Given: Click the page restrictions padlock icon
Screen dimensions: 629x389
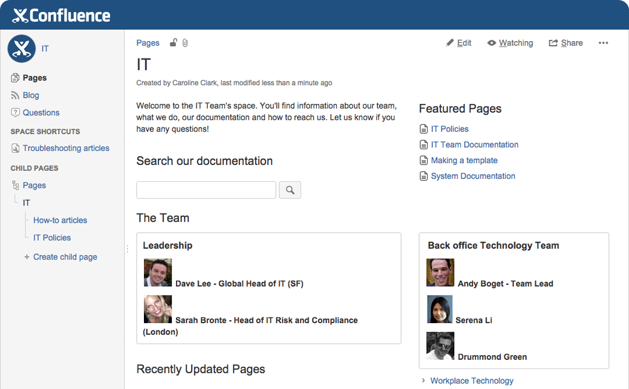Looking at the screenshot, I should click(174, 43).
